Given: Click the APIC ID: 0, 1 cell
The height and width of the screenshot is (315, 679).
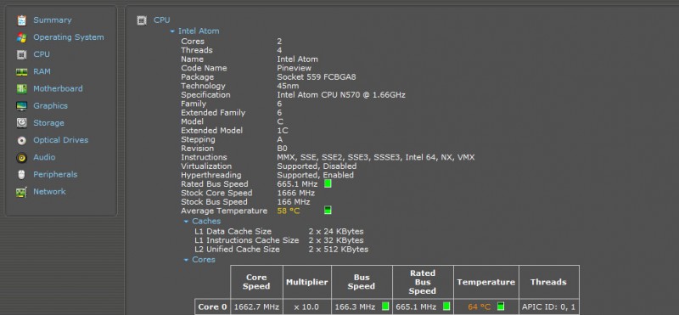Looking at the screenshot, I should pyautogui.click(x=548, y=307).
